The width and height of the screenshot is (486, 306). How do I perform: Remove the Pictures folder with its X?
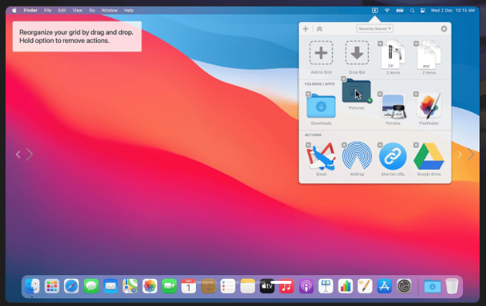(343, 79)
